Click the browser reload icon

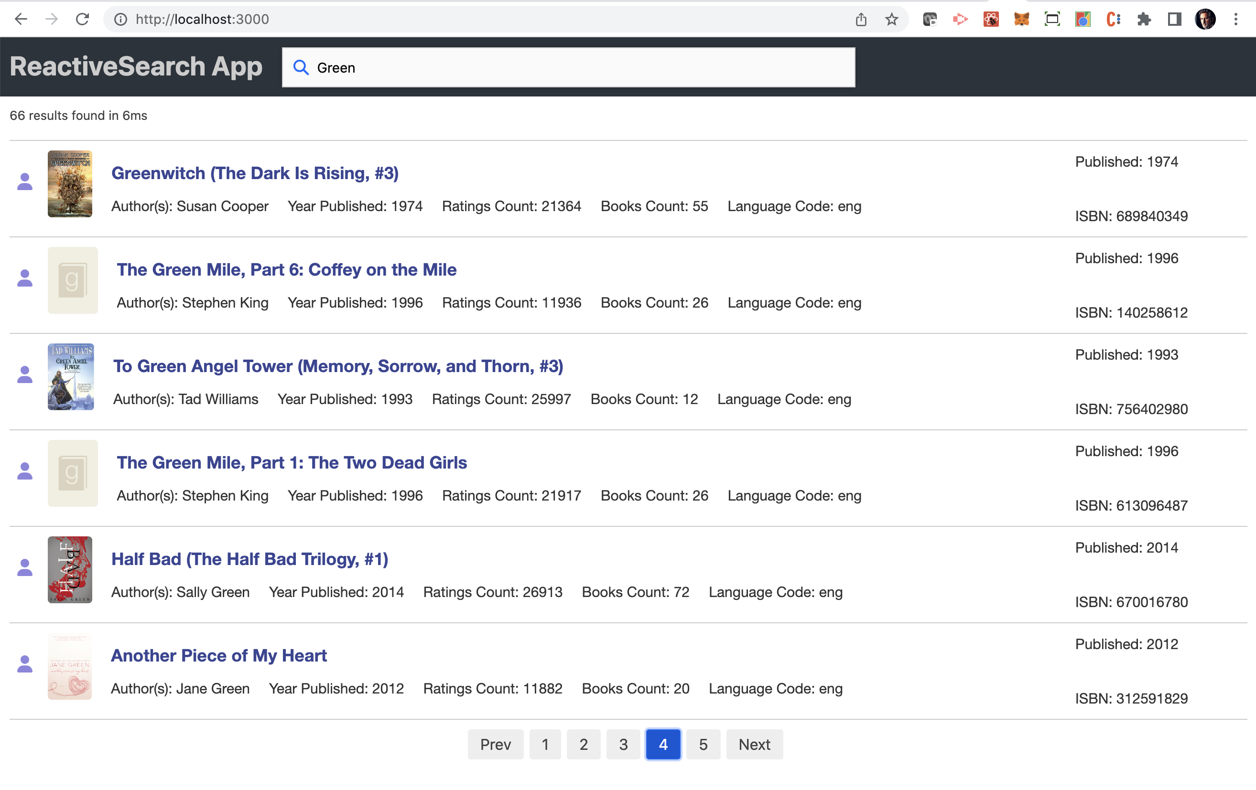click(82, 19)
